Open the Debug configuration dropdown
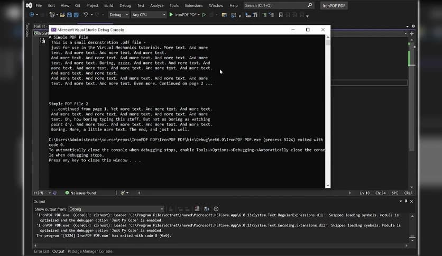 (x=118, y=15)
